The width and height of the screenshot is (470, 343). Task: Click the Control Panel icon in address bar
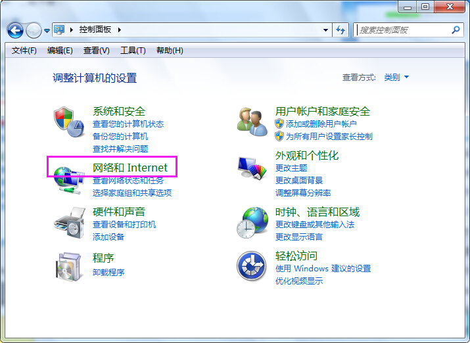click(59, 30)
